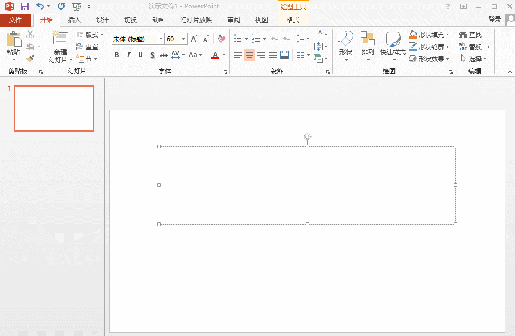Apply text shadow with the S icon
The image size is (515, 336).
pos(152,55)
